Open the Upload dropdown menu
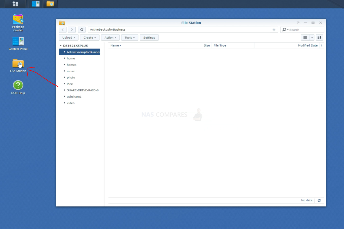Viewport: 344px width, 229px height. [69, 38]
